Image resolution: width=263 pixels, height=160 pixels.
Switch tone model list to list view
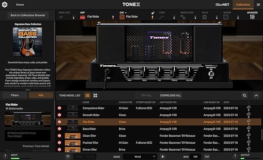coord(87,96)
